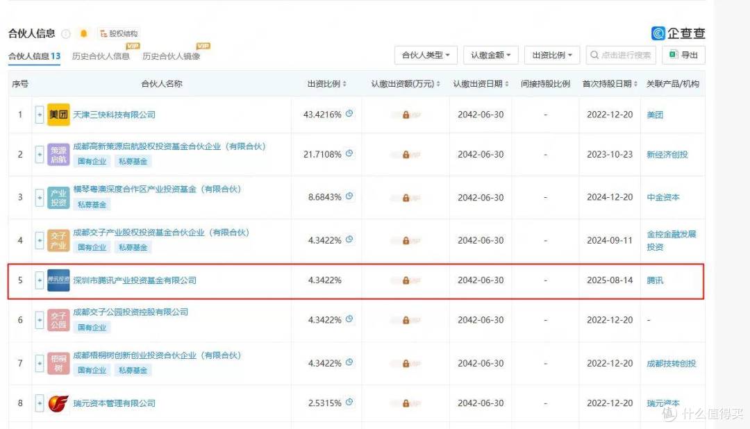
Task: Click the 产业投资 logo in row 3
Action: (x=58, y=197)
